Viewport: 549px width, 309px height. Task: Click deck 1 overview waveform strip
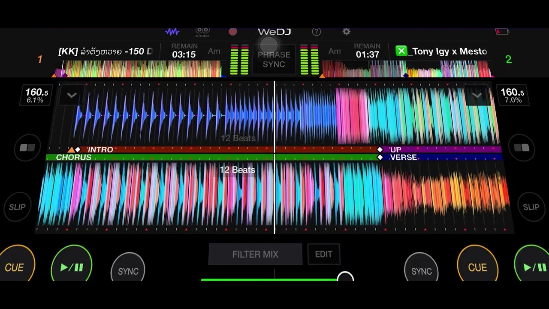138,69
